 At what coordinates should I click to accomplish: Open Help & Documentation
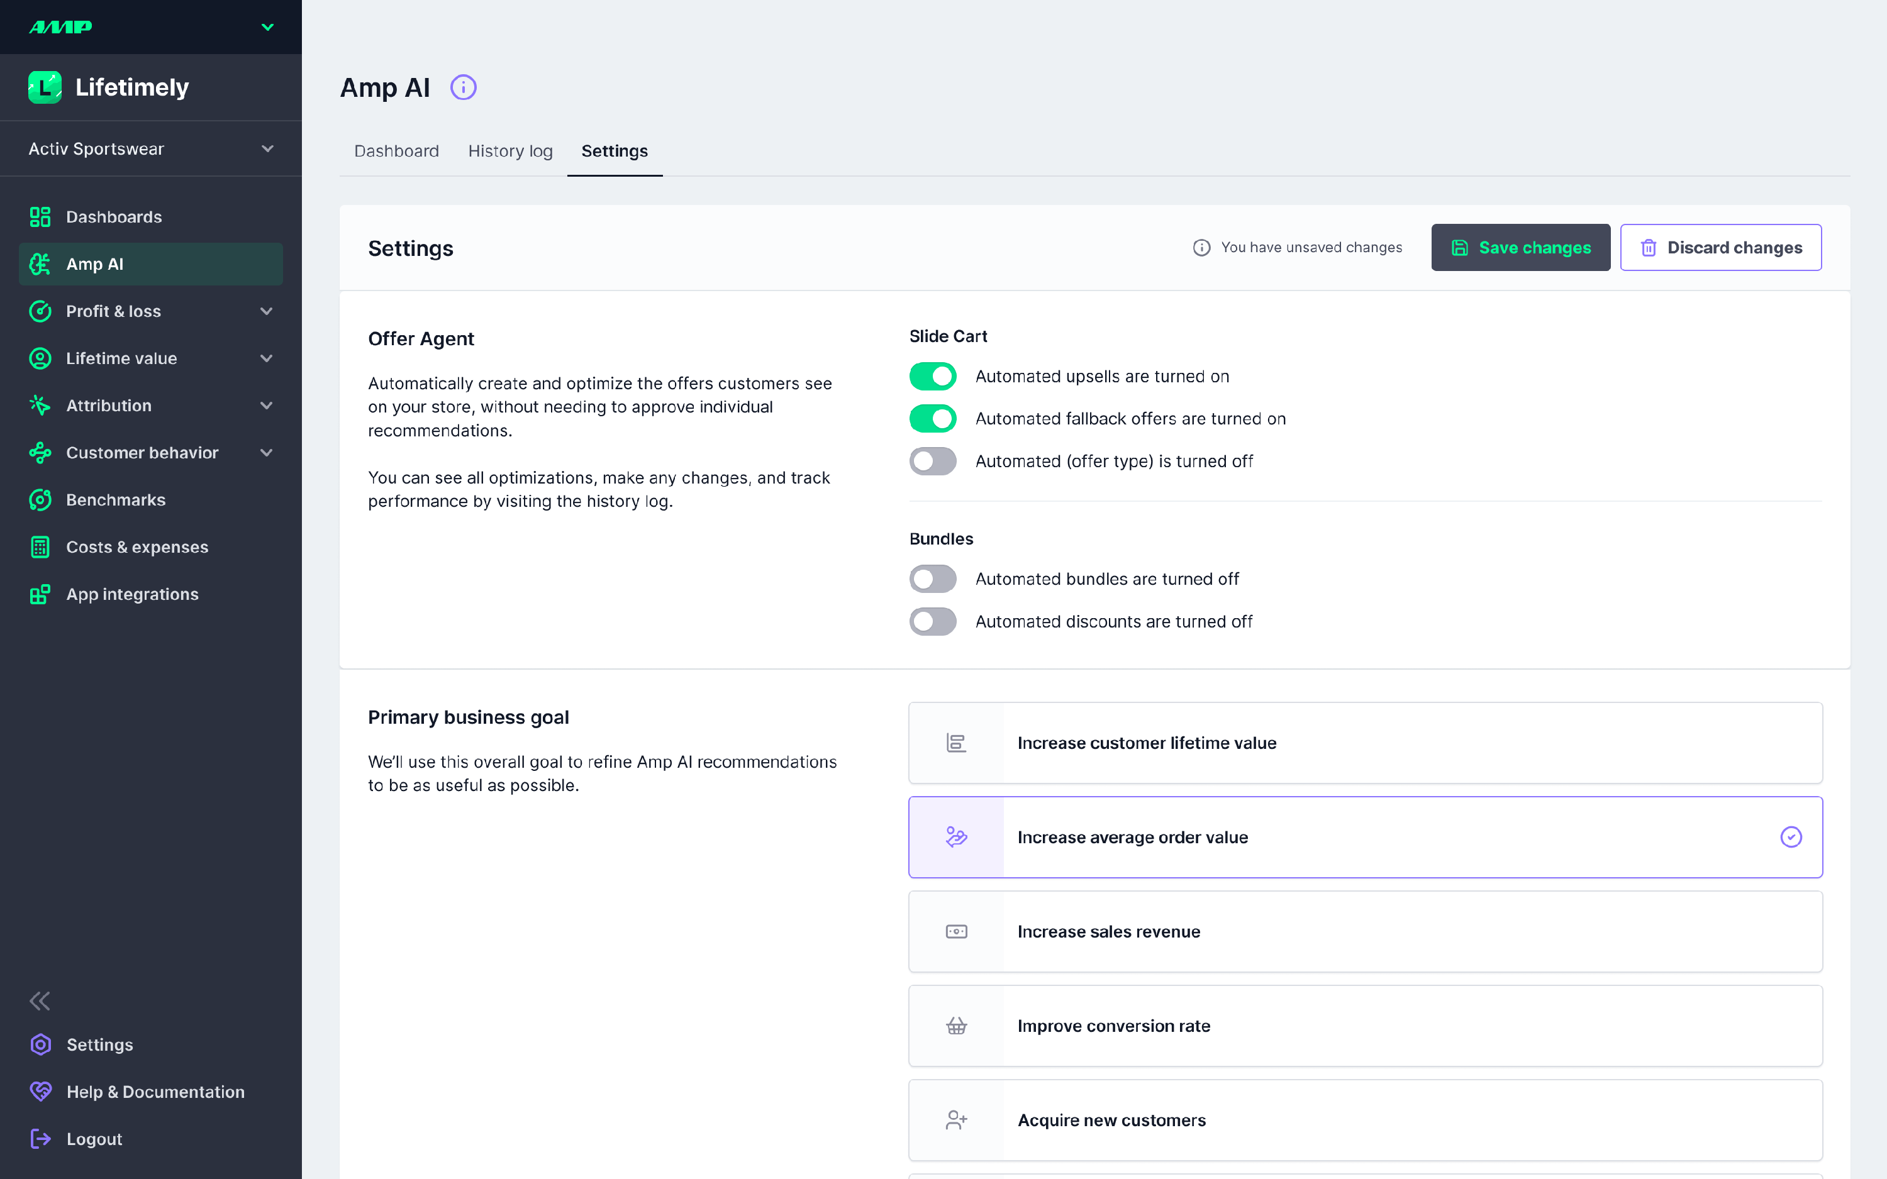[x=155, y=1092]
